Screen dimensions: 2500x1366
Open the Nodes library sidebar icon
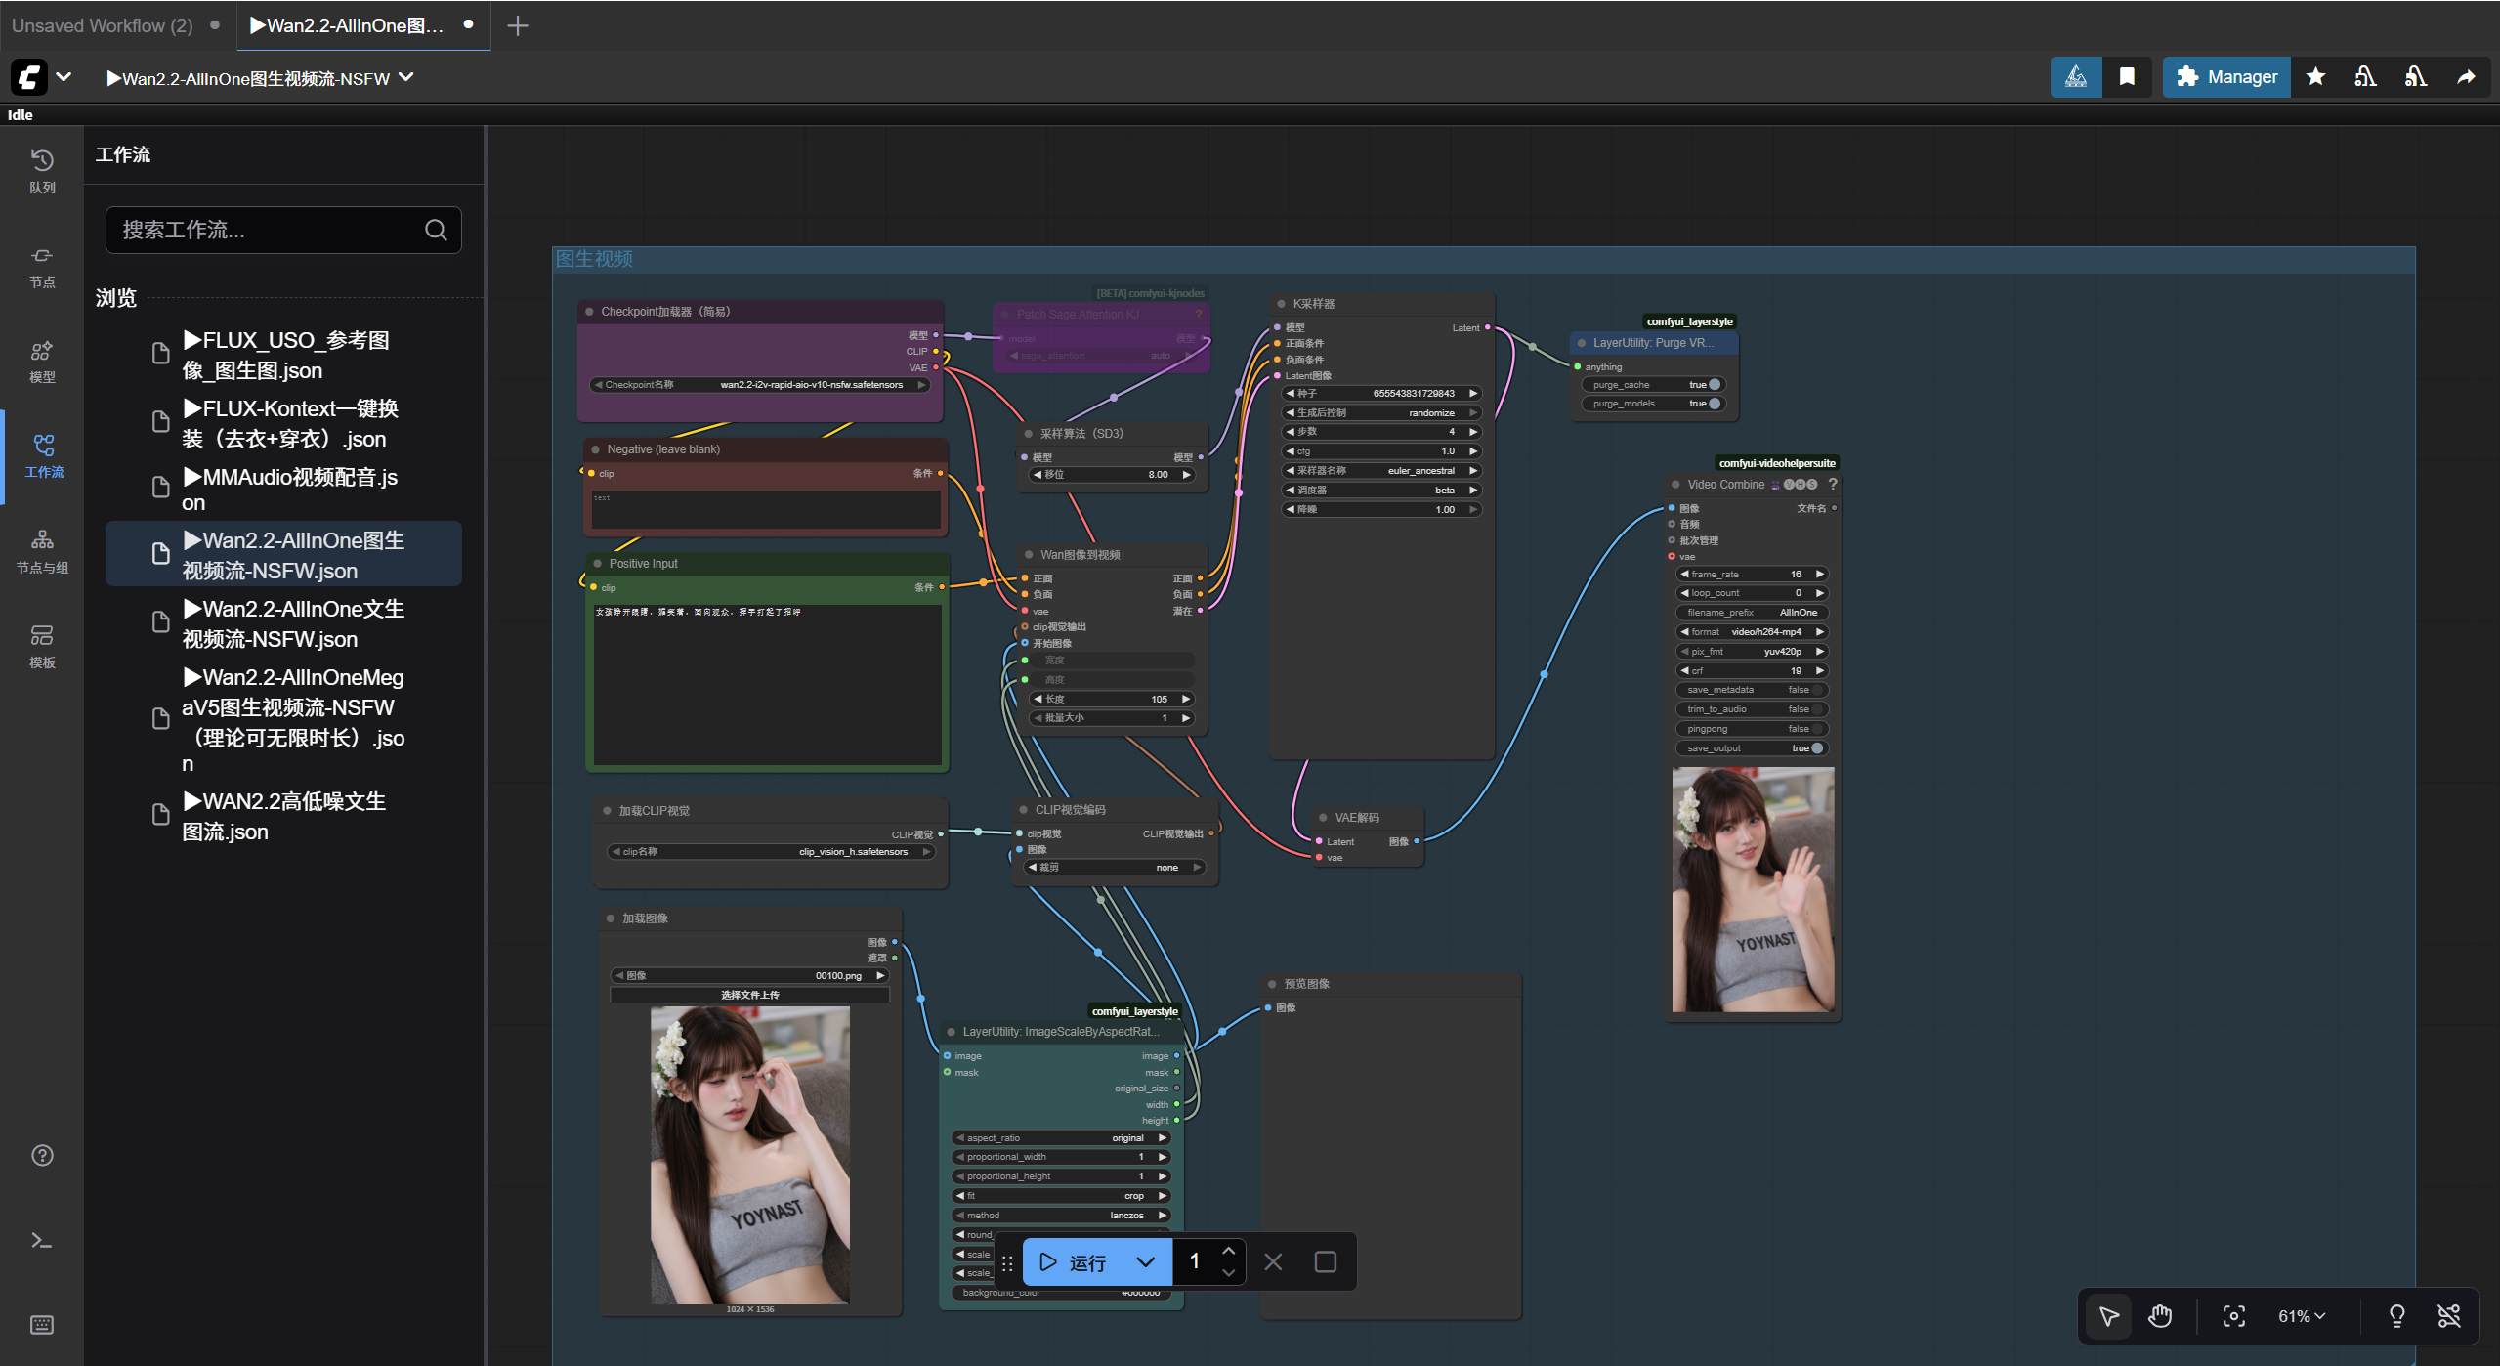tap(42, 265)
